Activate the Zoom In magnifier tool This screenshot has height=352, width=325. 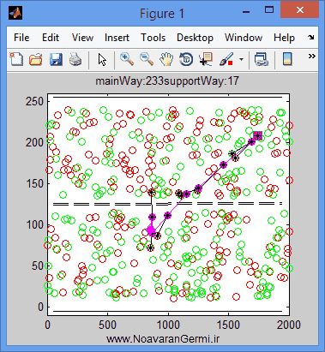pos(127,59)
